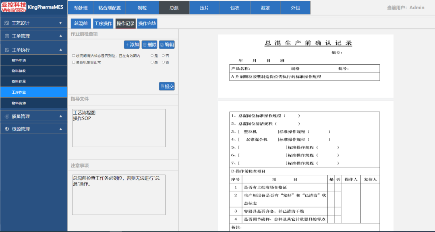Image resolution: width=435 pixels, height=232 pixels.
Task: Collapse the 工单执行 section arrow
Action: coord(60,50)
